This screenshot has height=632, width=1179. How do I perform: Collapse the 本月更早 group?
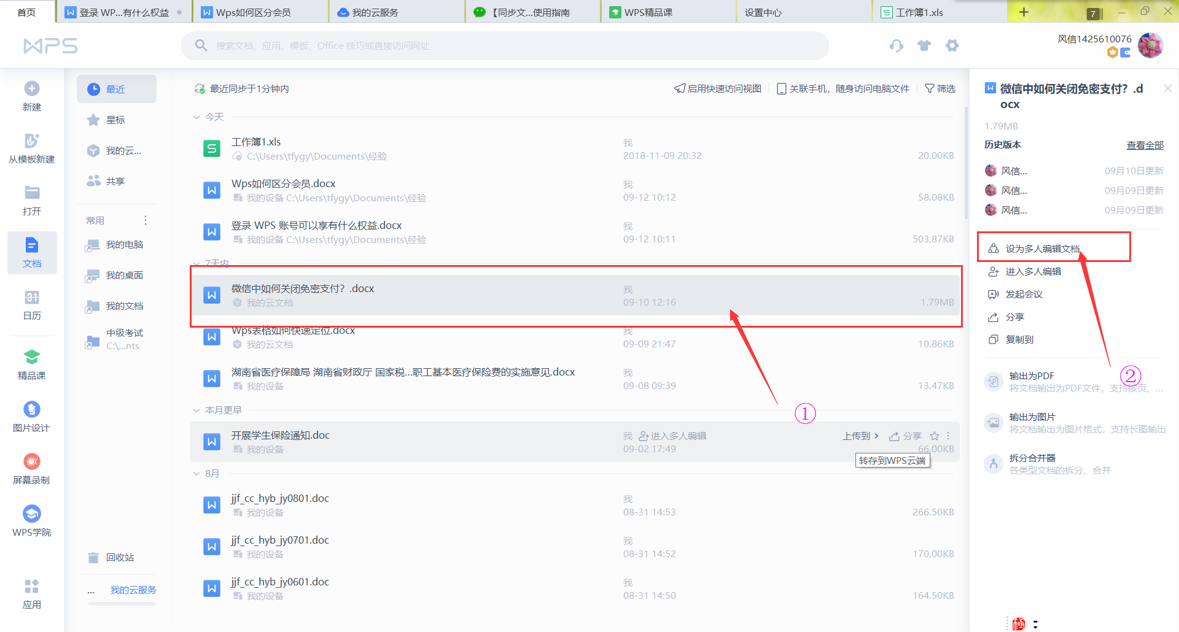click(196, 410)
